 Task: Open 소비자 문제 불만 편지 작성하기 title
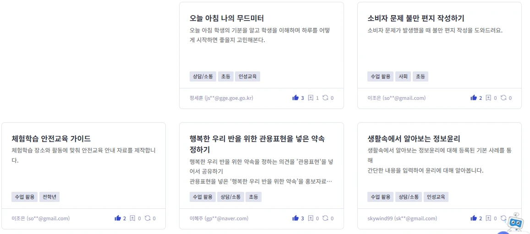[416, 18]
